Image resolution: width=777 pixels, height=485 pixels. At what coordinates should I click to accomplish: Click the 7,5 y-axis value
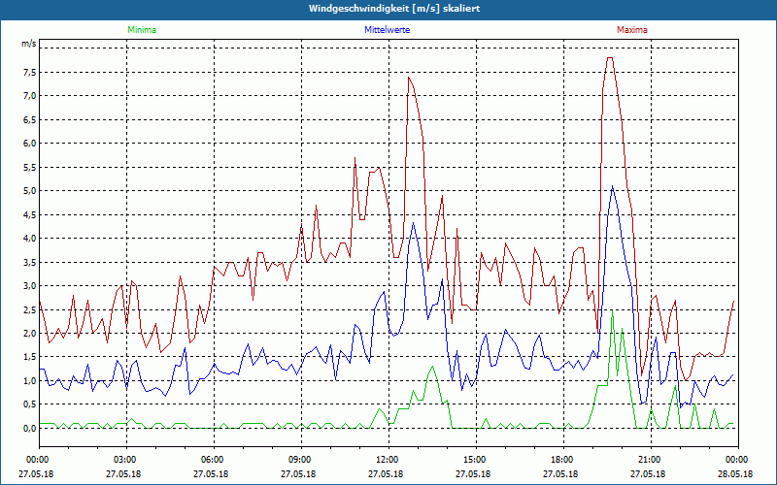29,72
